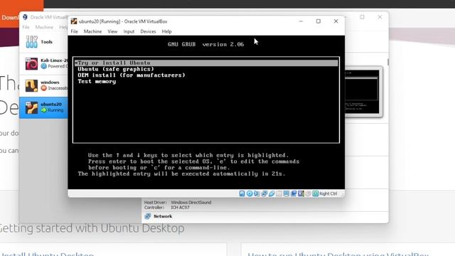The height and width of the screenshot is (256, 455).
Task: Click the keyboard capture icon beside Right Ctrl
Action: 316,193
